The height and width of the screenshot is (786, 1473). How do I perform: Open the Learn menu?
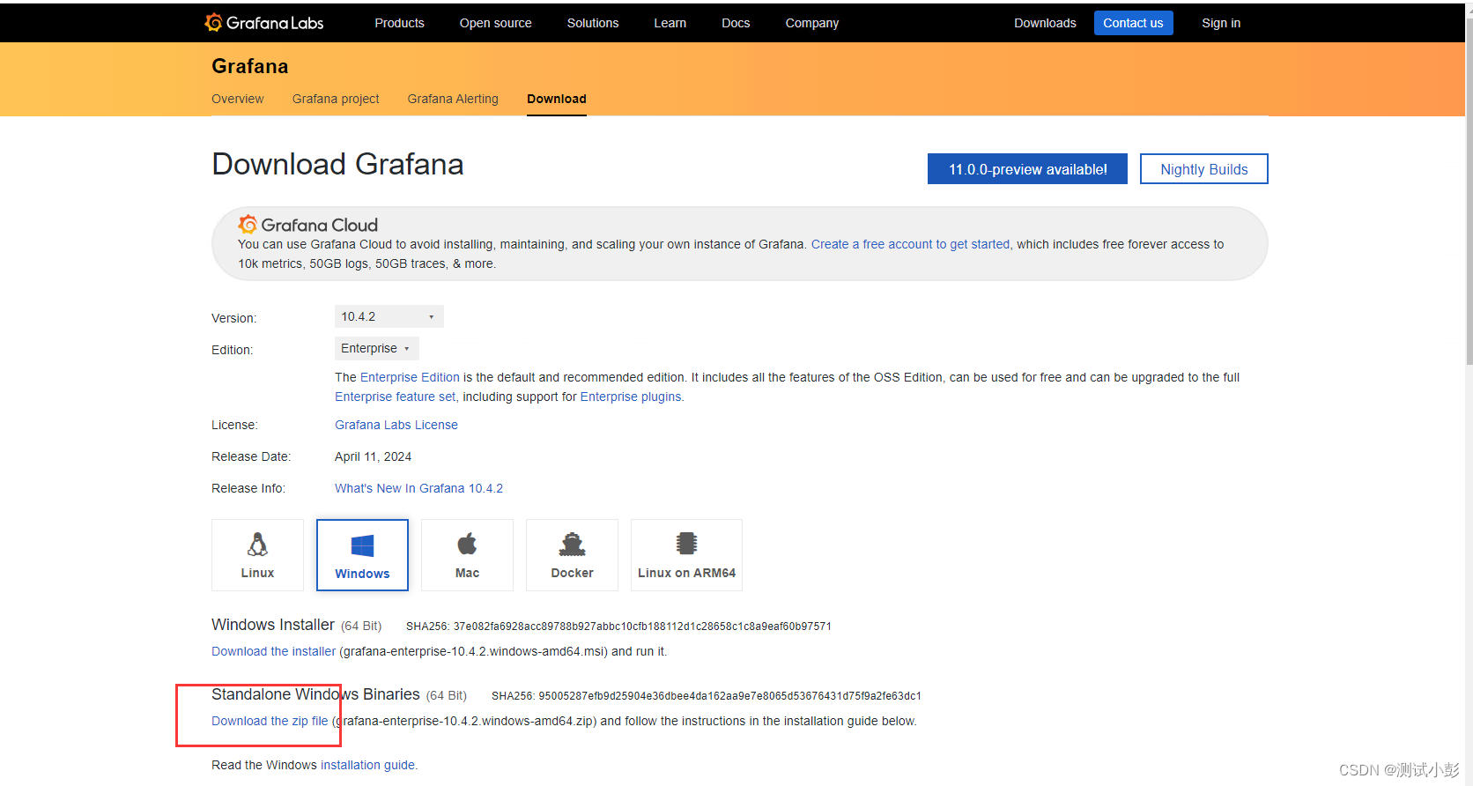[x=670, y=23]
